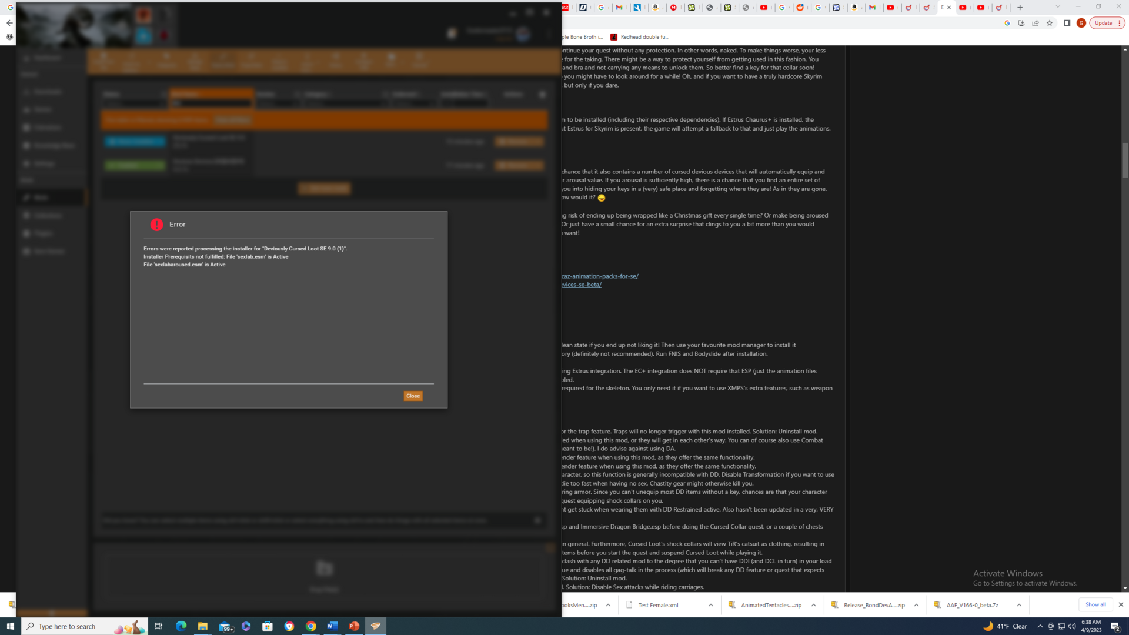Show hidden system tray icons
1129x635 pixels.
click(x=1040, y=626)
